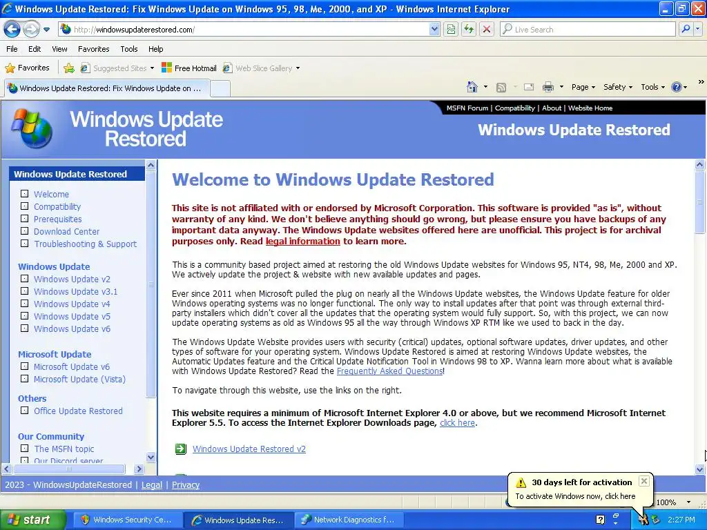The height and width of the screenshot is (530, 707).
Task: Open the File menu
Action: (12, 49)
